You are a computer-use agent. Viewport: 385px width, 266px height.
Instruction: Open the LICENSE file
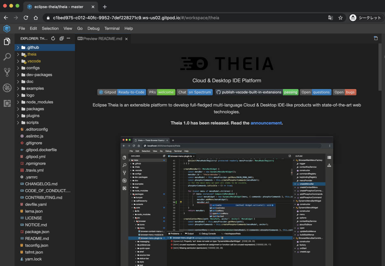click(45, 218)
